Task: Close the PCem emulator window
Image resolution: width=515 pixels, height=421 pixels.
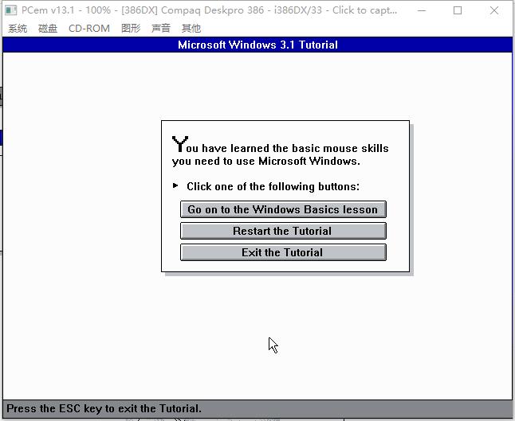Action: 494,10
